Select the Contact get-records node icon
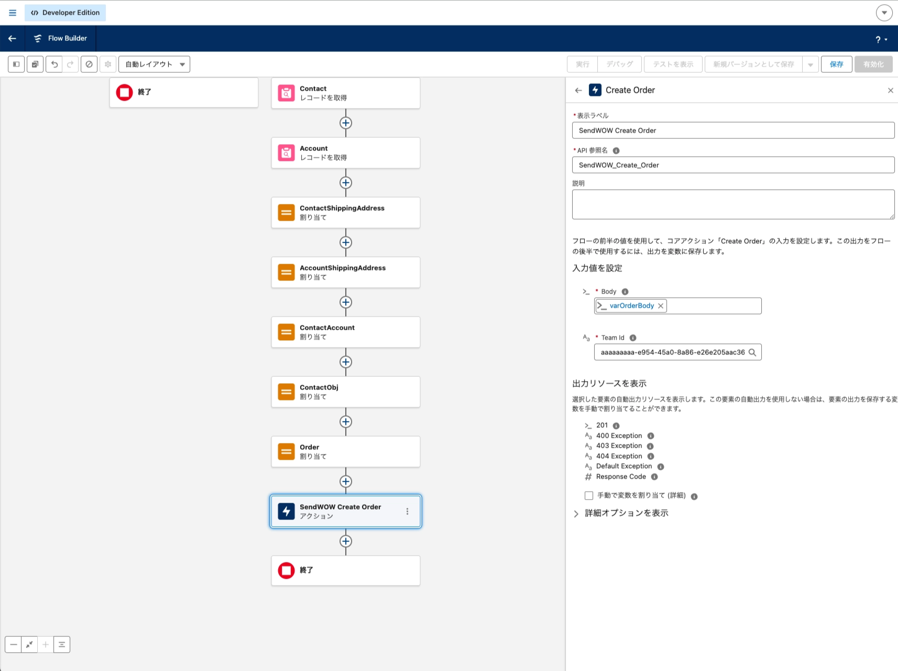Viewport: 898px width, 671px height. tap(286, 93)
